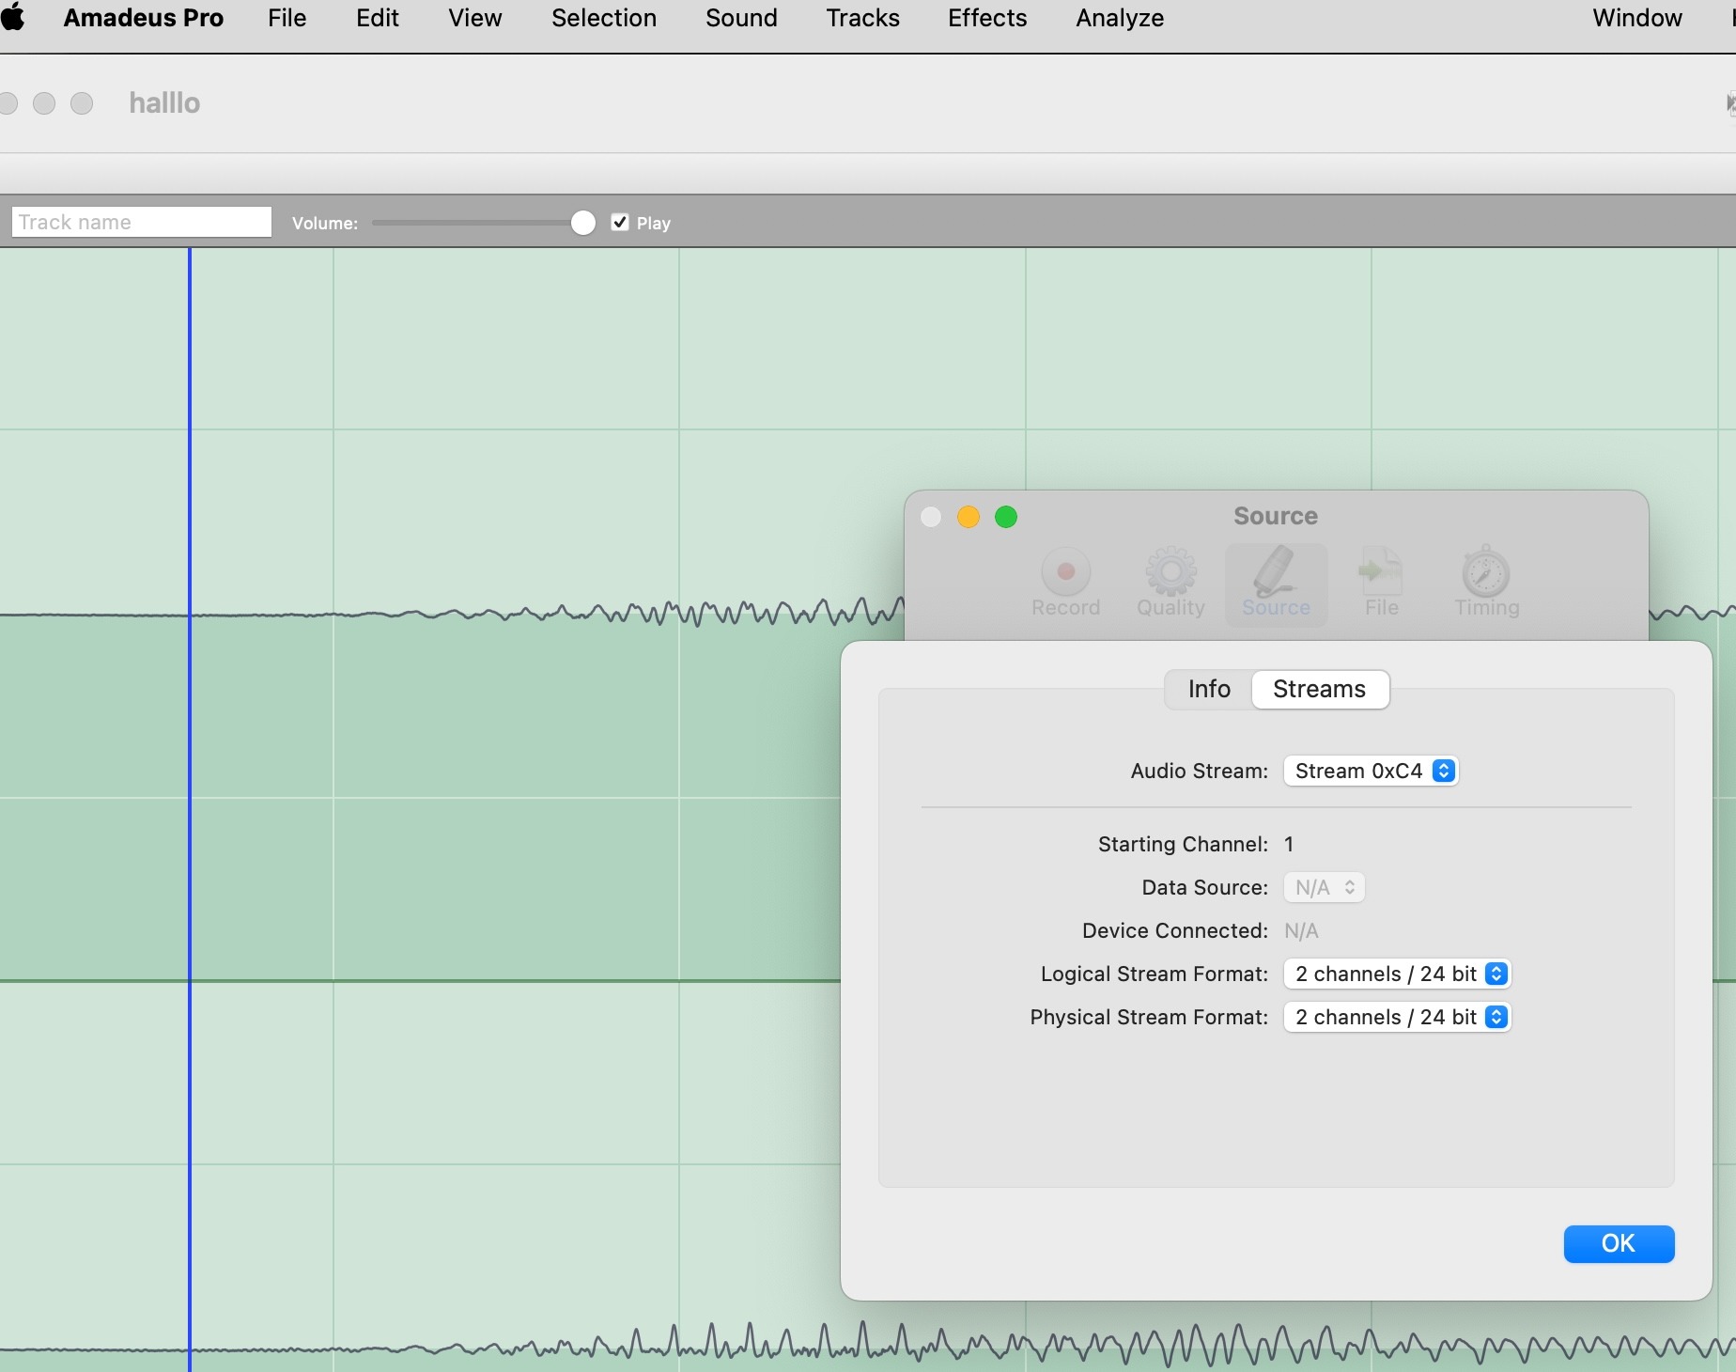
Task: Open the File pane icon
Action: click(1381, 584)
